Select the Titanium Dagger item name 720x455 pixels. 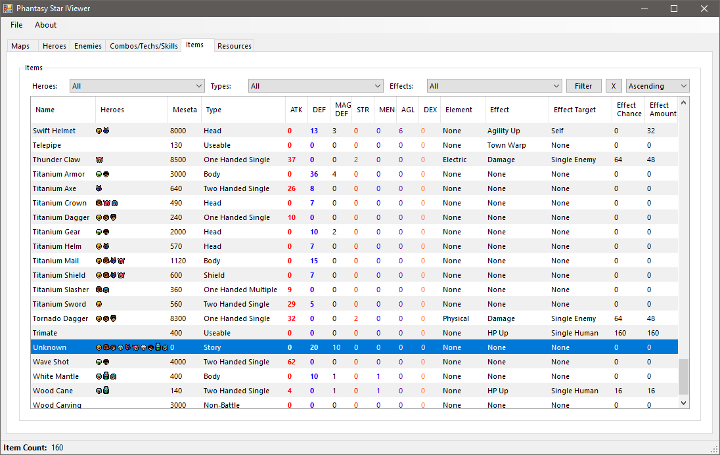click(x=61, y=217)
